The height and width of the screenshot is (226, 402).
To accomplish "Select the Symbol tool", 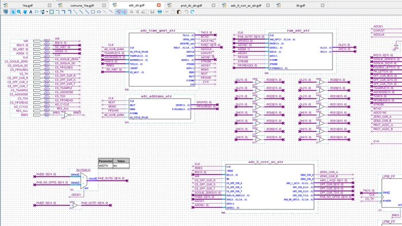I will tap(37, 12).
